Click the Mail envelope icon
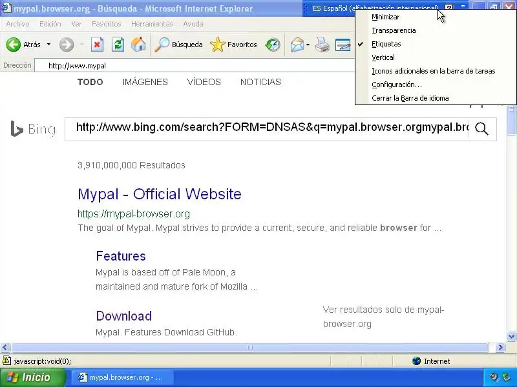This screenshot has height=387, width=517. tap(297, 45)
